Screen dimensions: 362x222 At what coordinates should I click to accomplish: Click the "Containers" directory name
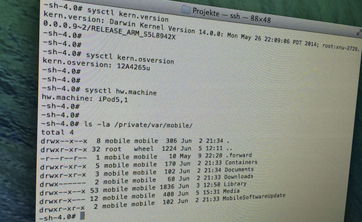[x=241, y=163]
